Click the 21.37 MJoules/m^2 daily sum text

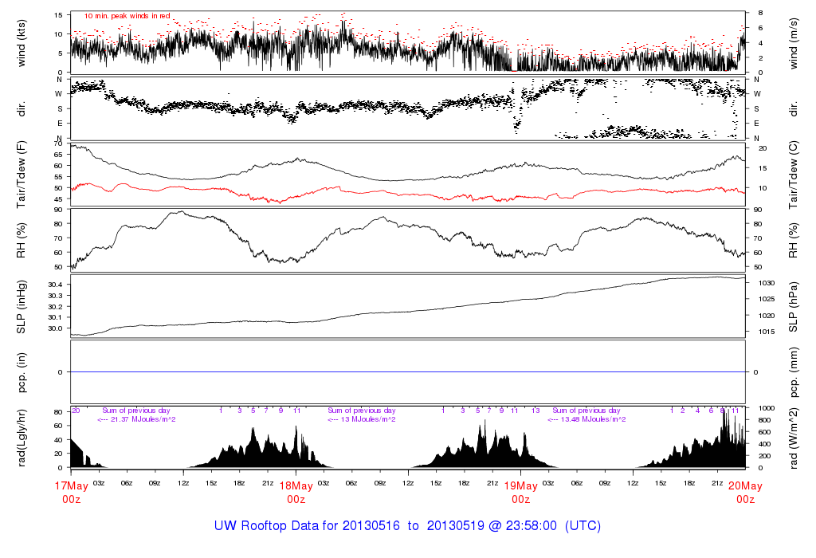[x=136, y=419]
